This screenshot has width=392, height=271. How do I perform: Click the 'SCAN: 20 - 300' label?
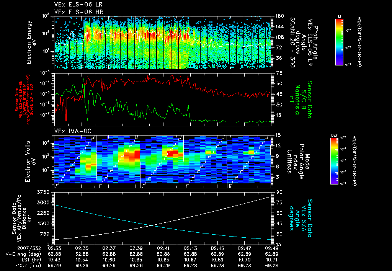point(292,42)
